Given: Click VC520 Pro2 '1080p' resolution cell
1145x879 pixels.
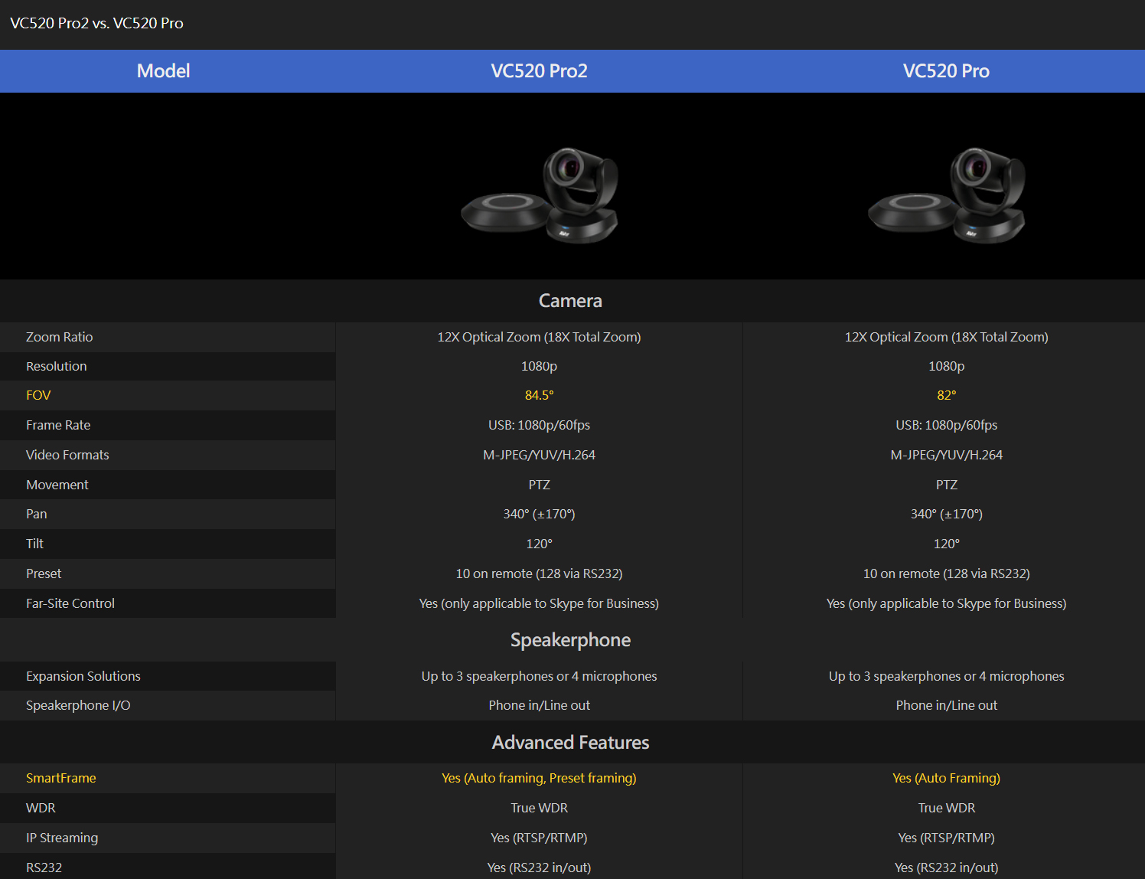Looking at the screenshot, I should [539, 366].
